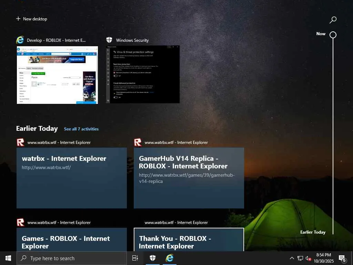Click the search magnifier in the taskbar box
Image resolution: width=353 pixels, height=265 pixels.
pyautogui.click(x=23, y=258)
